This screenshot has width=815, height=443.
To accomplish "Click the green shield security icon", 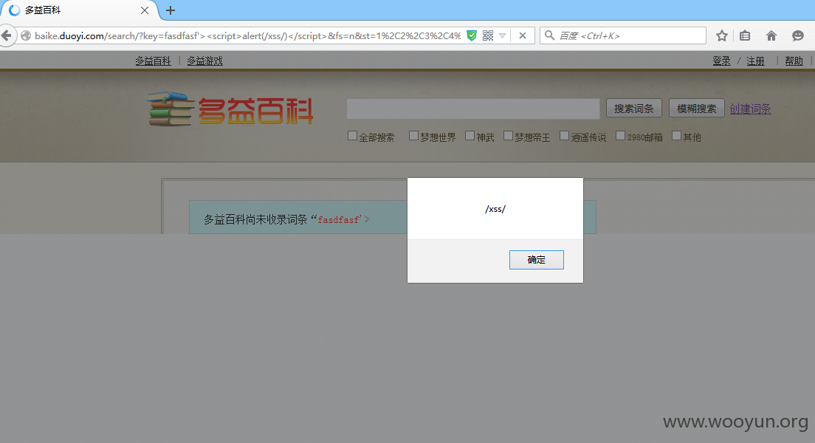I will click(x=472, y=35).
